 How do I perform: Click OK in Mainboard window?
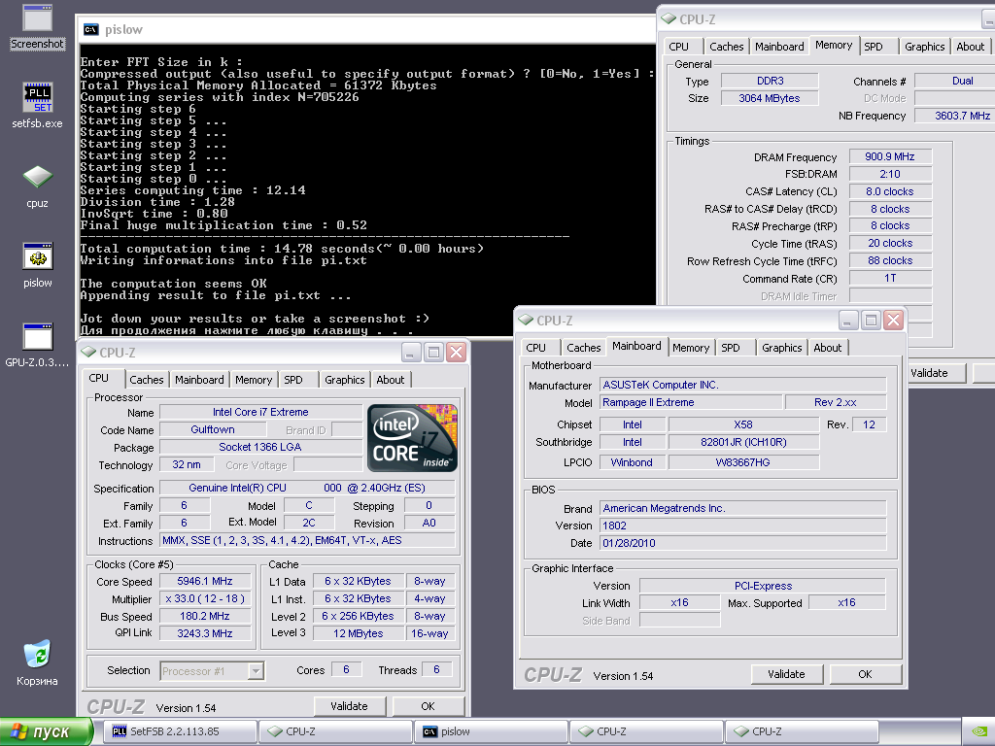click(865, 674)
